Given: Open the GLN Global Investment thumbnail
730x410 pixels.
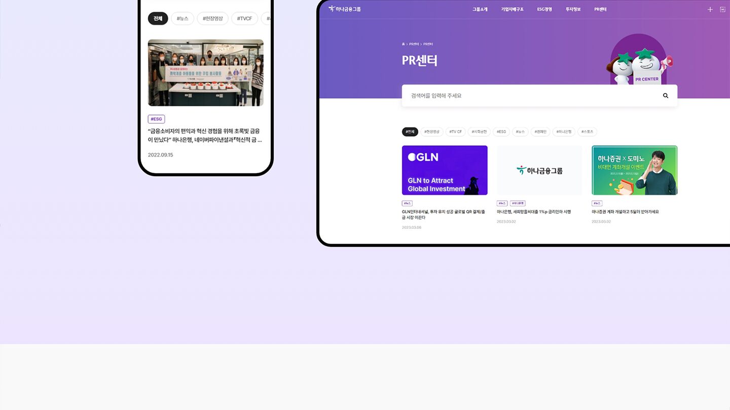Looking at the screenshot, I should pyautogui.click(x=445, y=170).
